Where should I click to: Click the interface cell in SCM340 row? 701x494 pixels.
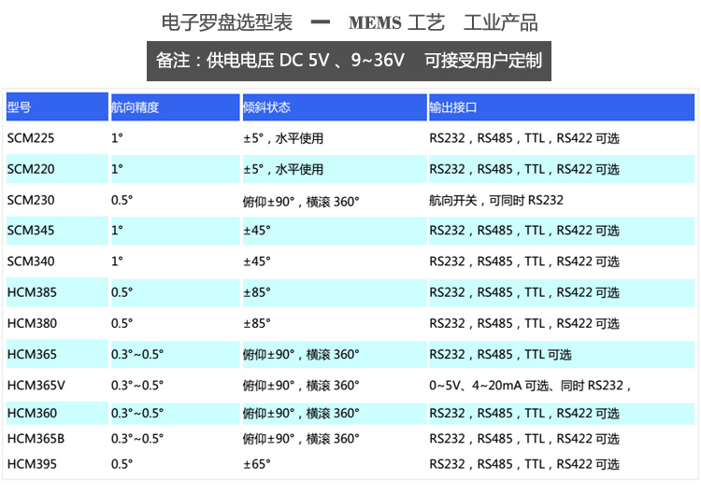(524, 261)
